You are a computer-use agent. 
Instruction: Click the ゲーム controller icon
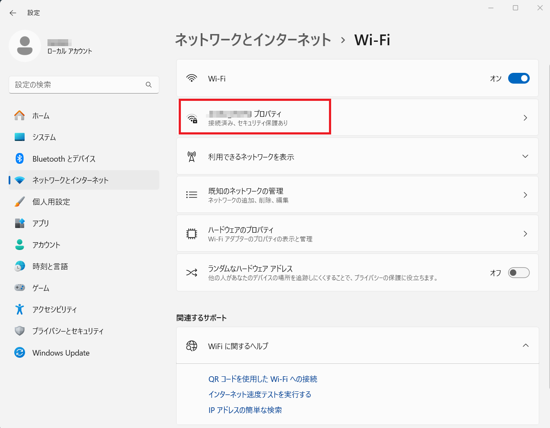click(x=19, y=287)
